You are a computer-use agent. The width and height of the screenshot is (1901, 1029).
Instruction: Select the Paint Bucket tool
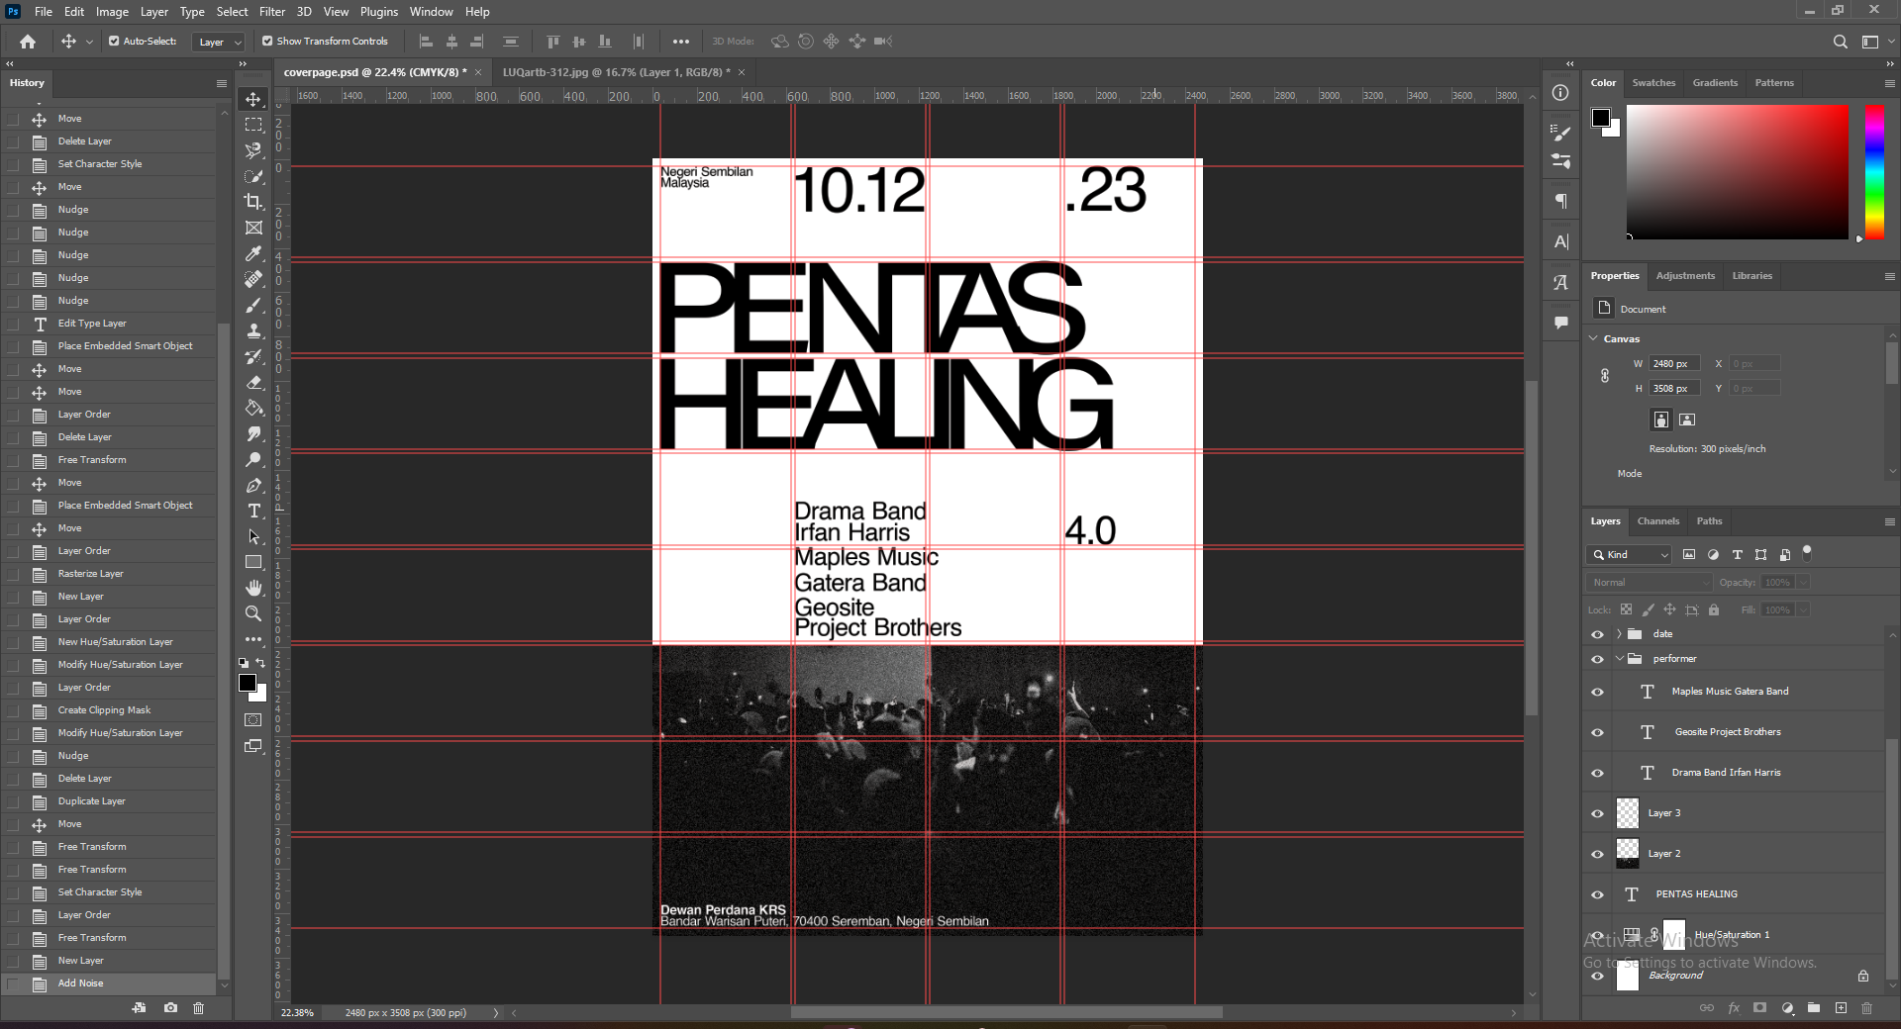point(253,408)
